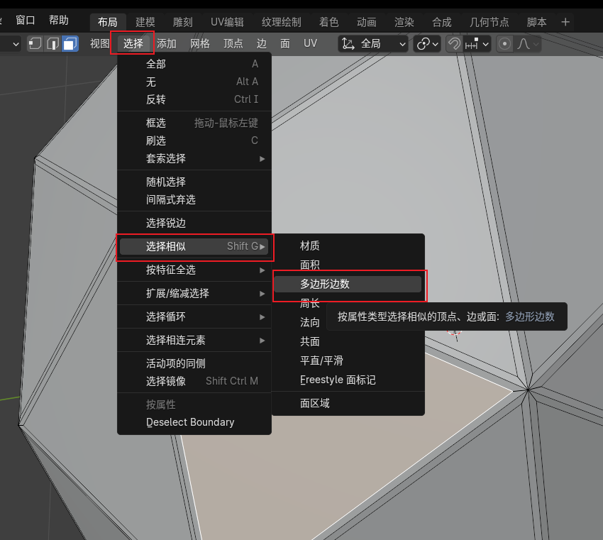
Task: Switch to the 雕刻 workspace tab
Action: point(182,22)
